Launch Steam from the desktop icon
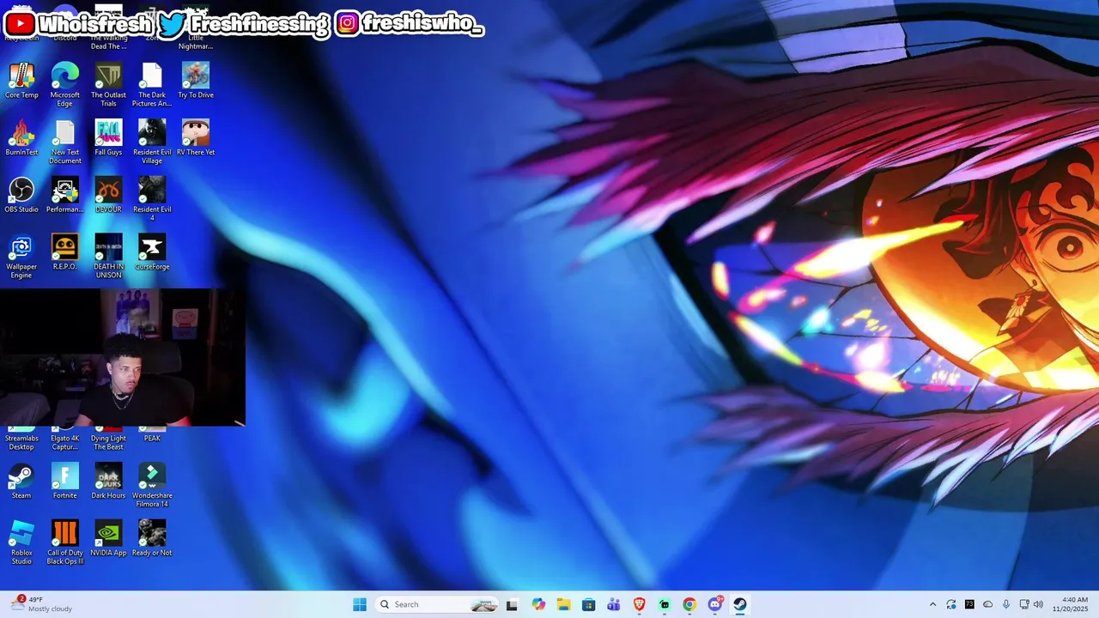This screenshot has height=618, width=1099. click(x=21, y=482)
